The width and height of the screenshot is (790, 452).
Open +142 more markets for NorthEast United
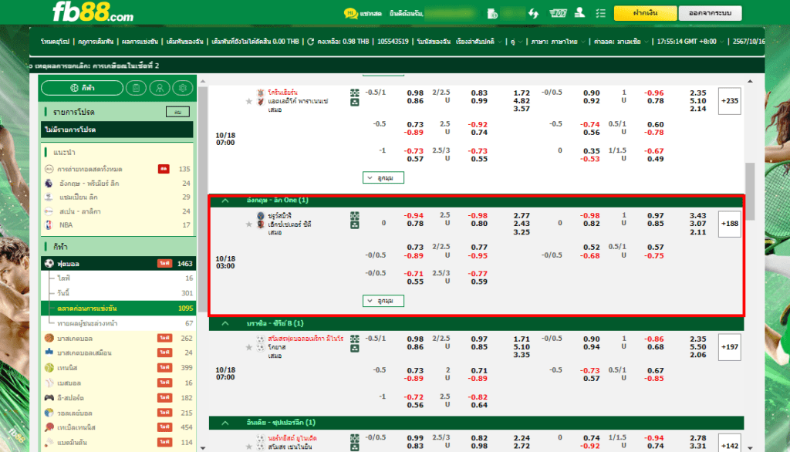click(x=729, y=443)
